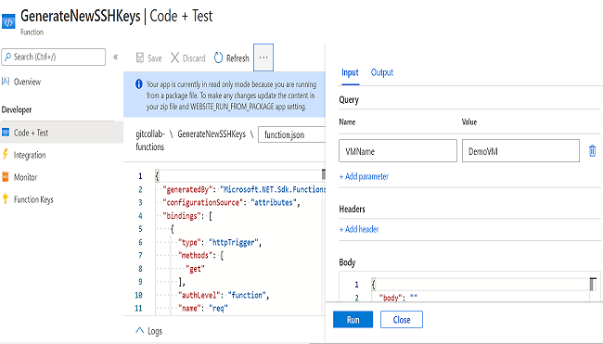Switch to the Output tab
603x344 pixels.
[x=382, y=72]
